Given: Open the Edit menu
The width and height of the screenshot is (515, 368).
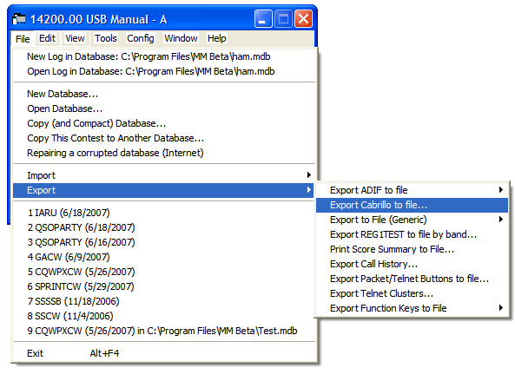Looking at the screenshot, I should pos(47,38).
